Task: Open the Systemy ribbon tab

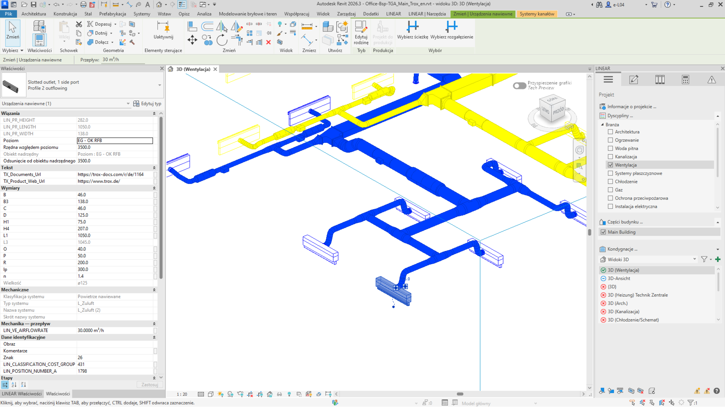Action: pyautogui.click(x=141, y=14)
